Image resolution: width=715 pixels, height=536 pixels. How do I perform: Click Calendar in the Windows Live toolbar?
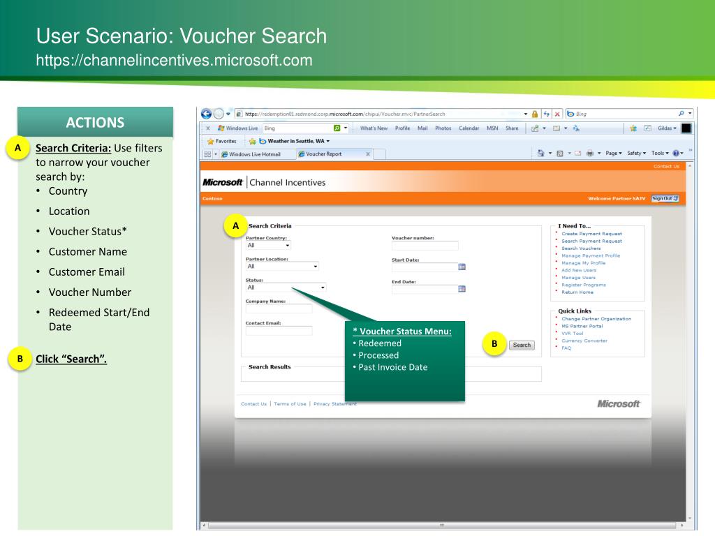click(x=469, y=128)
